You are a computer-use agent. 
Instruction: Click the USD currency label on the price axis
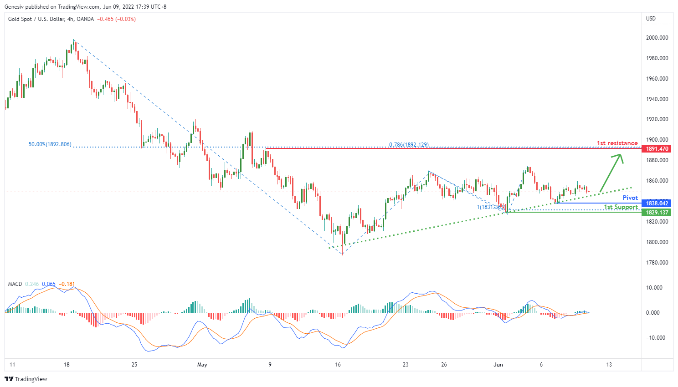[x=651, y=19]
